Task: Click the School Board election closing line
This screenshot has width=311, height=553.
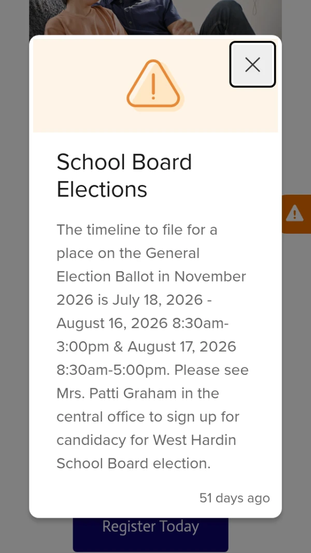Action: click(x=134, y=463)
